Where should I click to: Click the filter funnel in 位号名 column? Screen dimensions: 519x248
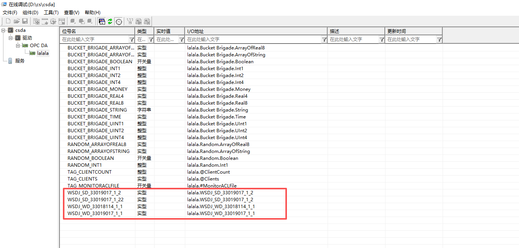coord(132,39)
